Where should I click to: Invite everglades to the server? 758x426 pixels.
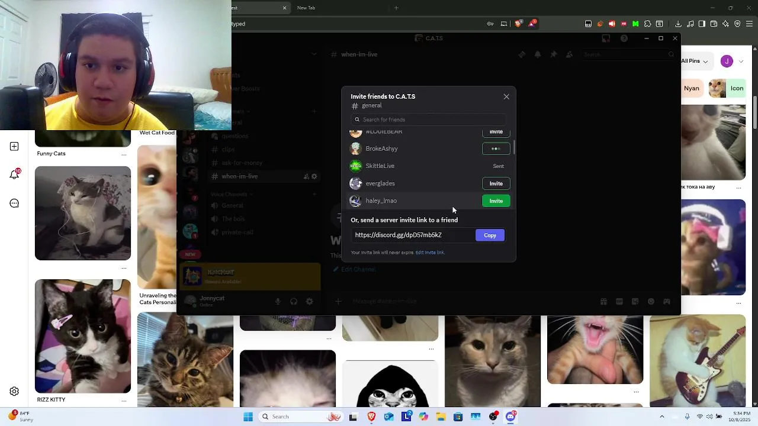pyautogui.click(x=496, y=183)
